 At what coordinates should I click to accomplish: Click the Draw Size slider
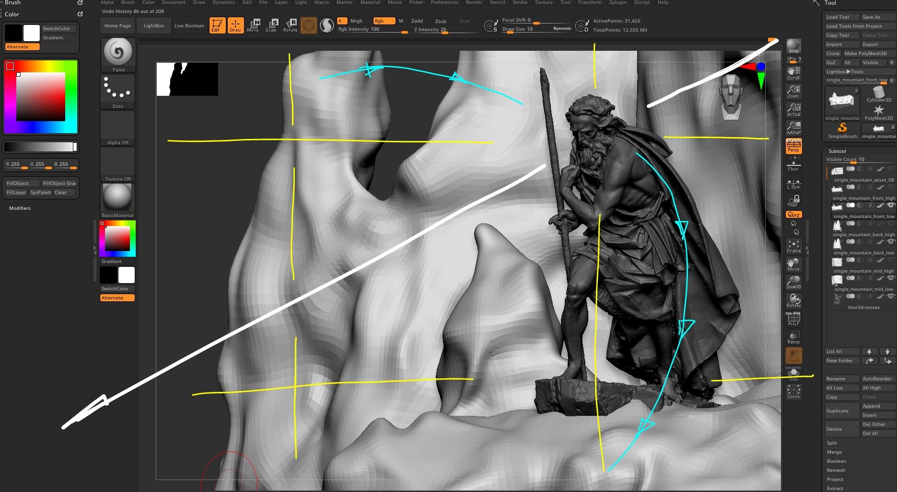[536, 29]
